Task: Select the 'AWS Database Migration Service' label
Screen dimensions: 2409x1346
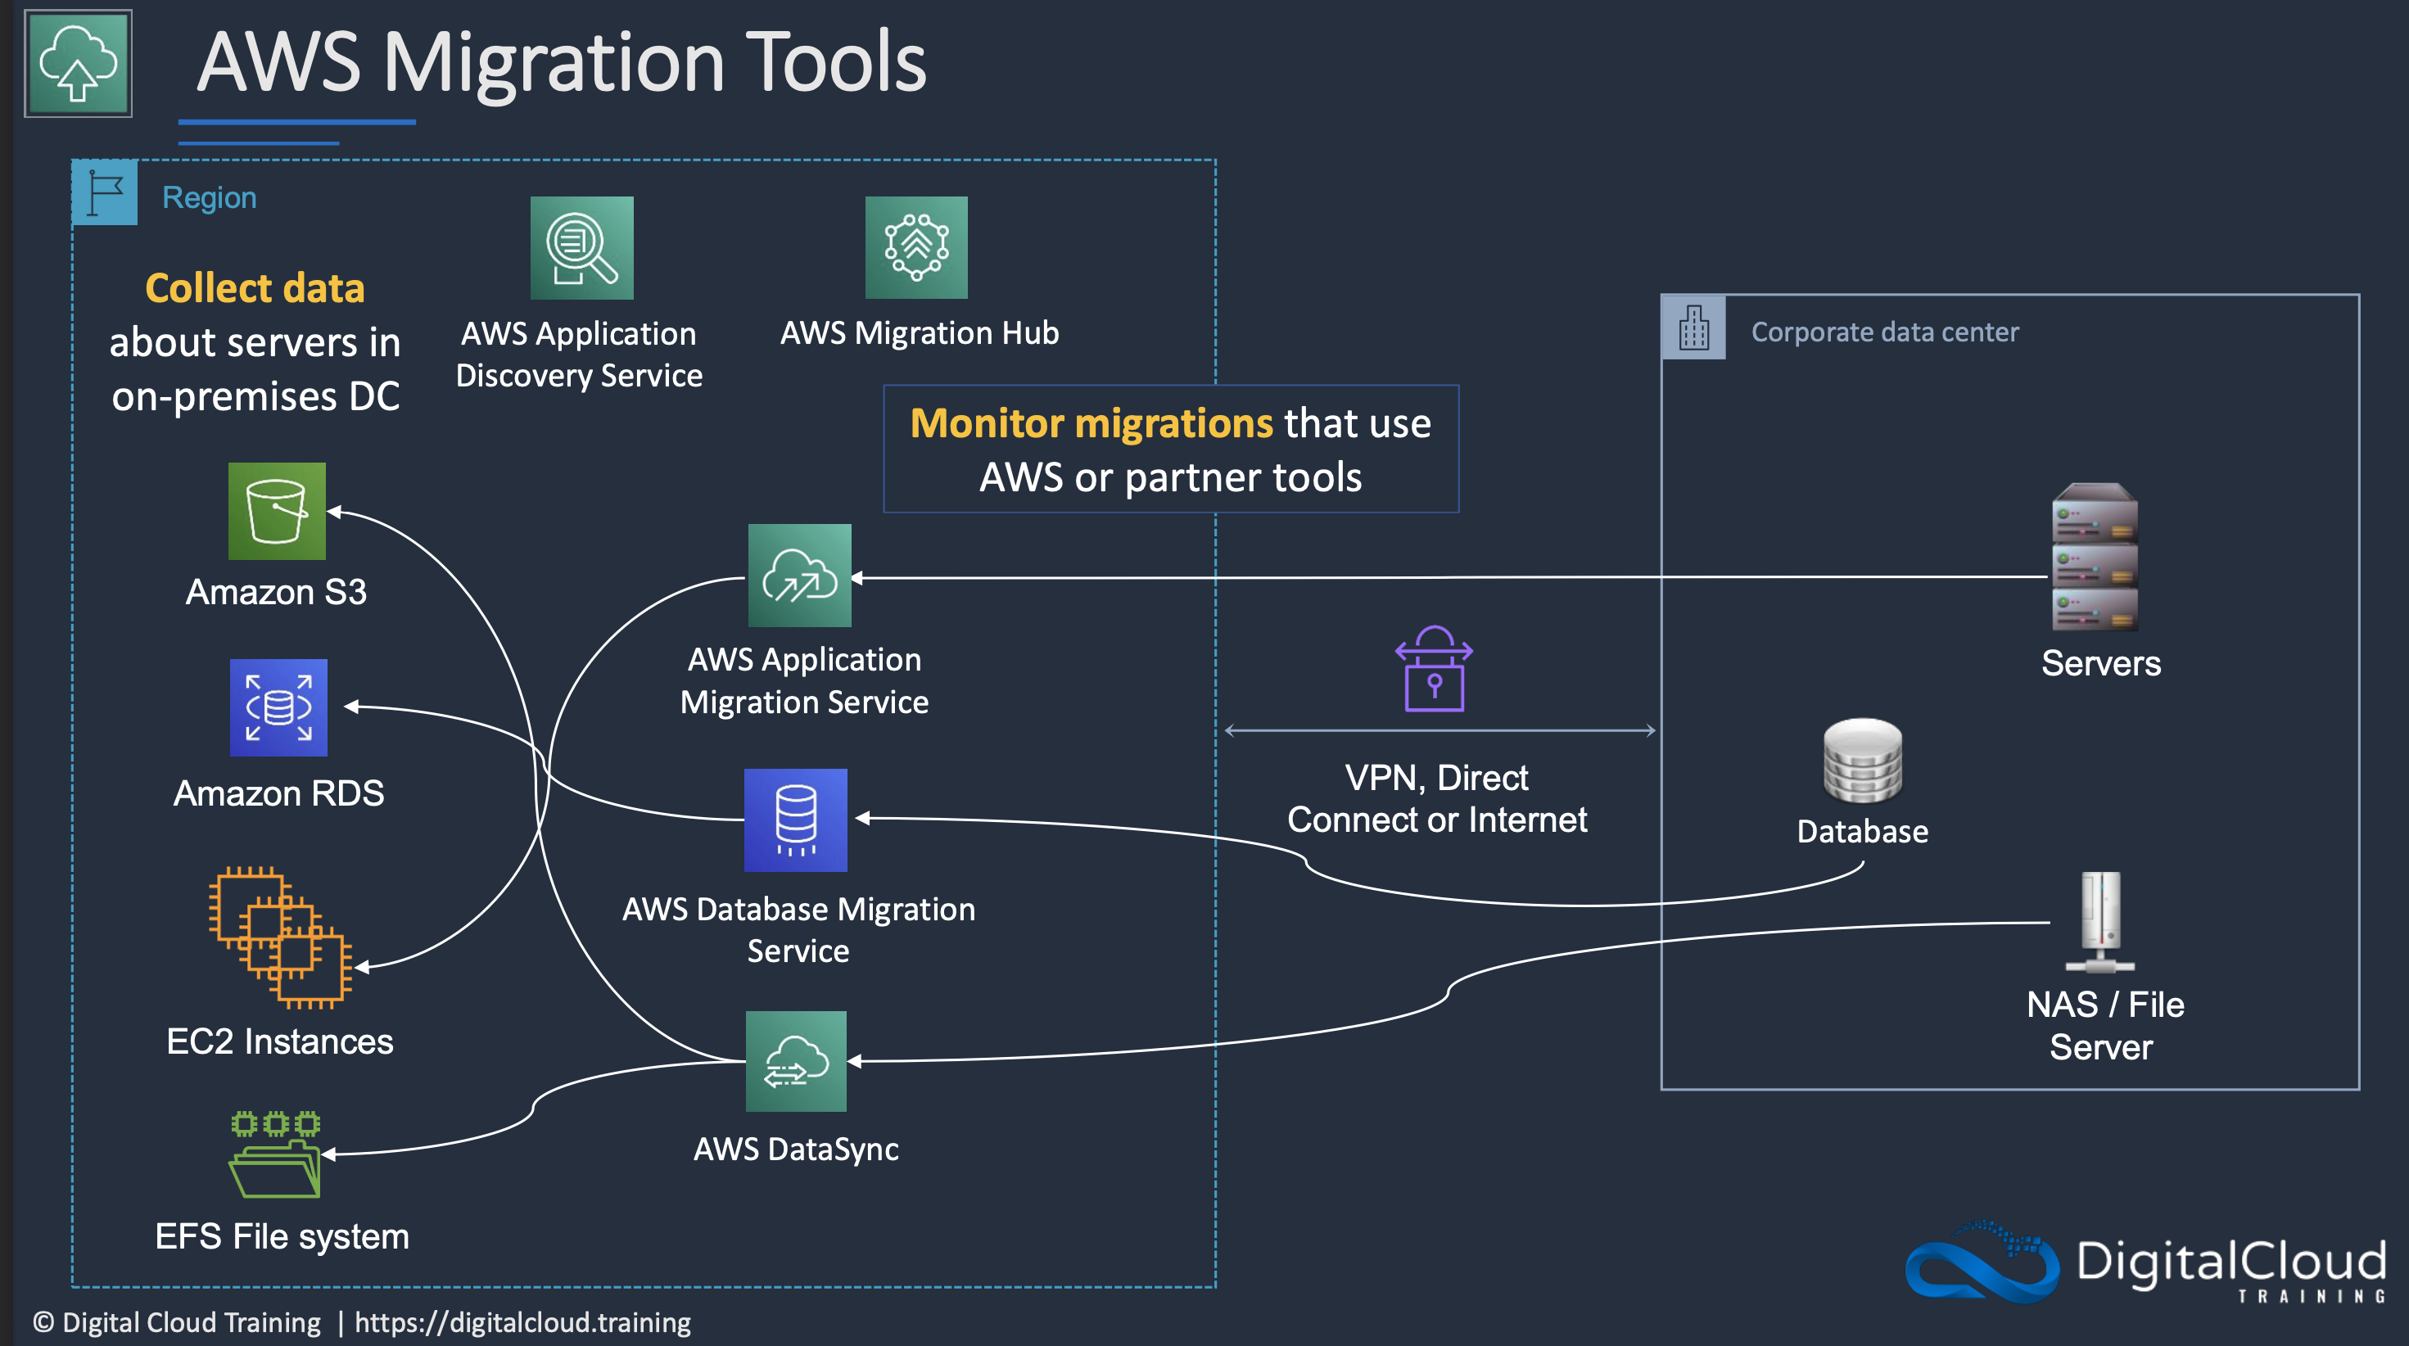Action: 798,930
